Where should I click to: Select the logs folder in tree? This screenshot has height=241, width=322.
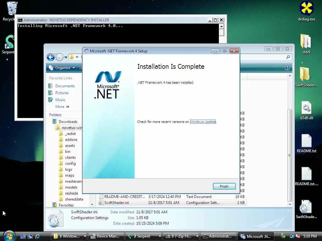coord(65,169)
